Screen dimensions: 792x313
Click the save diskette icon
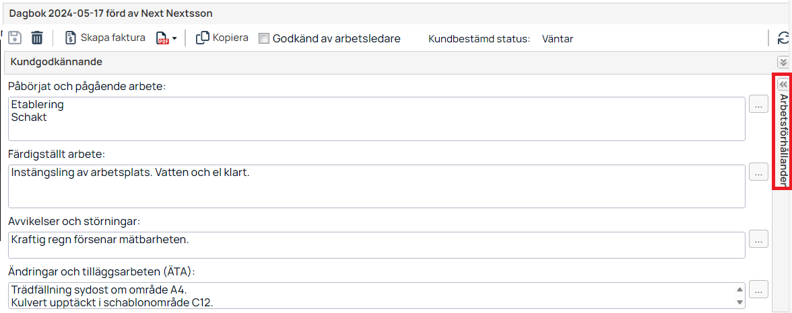tap(15, 38)
